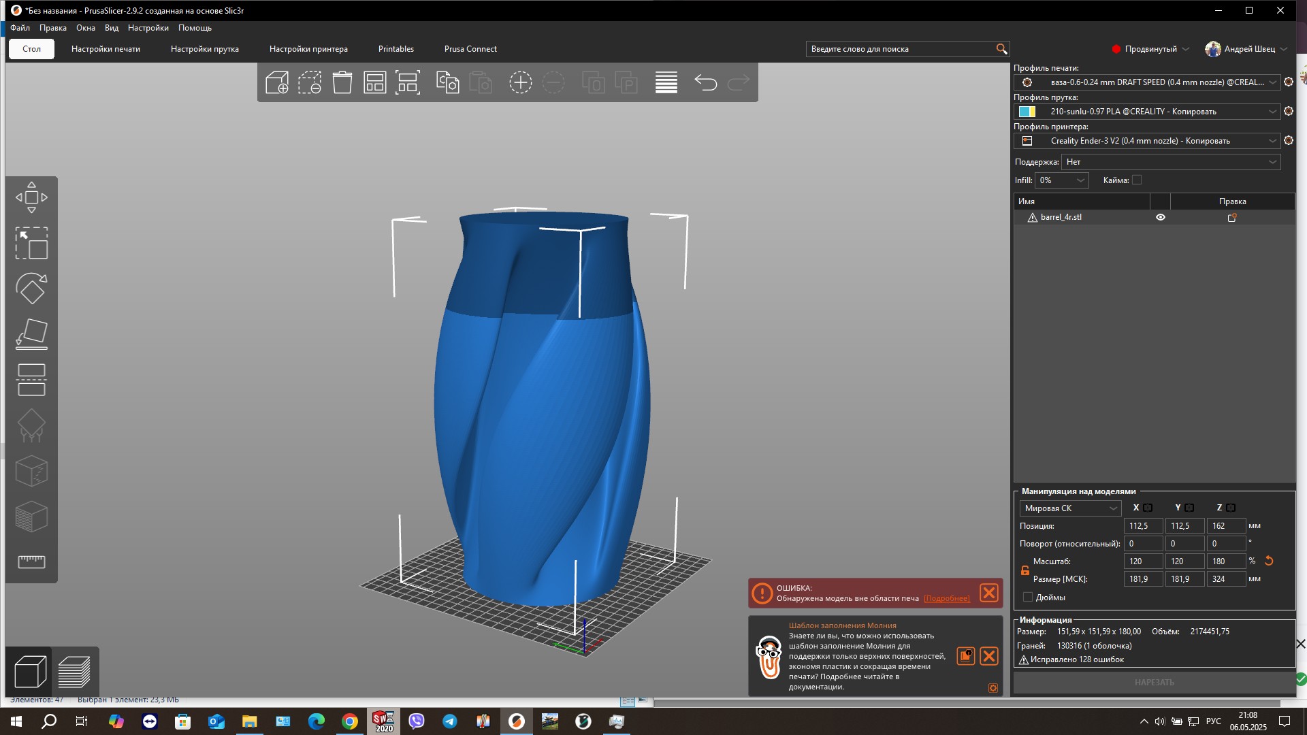
Task: Click the Подробнее link in error
Action: [x=946, y=598]
